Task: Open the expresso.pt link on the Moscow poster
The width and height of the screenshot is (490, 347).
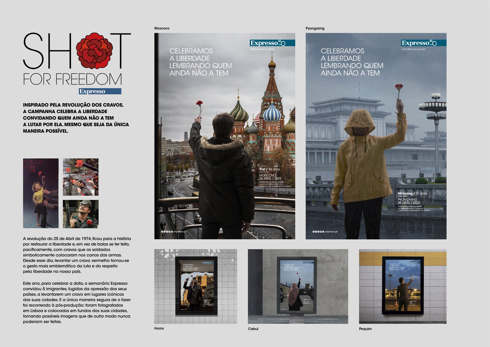Action: click(180, 231)
